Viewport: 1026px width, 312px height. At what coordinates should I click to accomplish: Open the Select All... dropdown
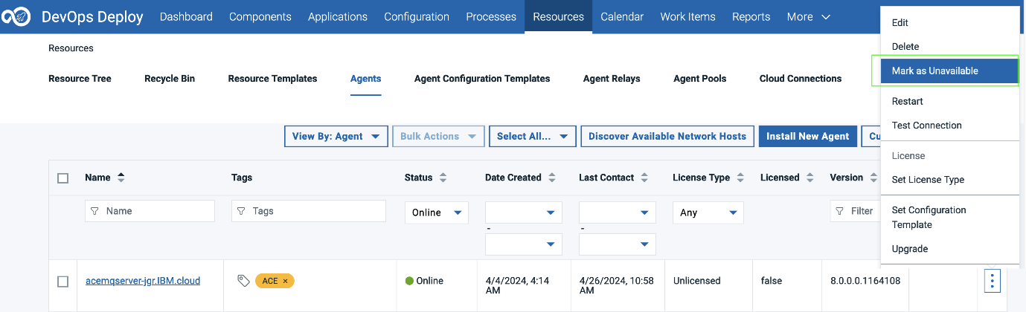click(x=533, y=136)
